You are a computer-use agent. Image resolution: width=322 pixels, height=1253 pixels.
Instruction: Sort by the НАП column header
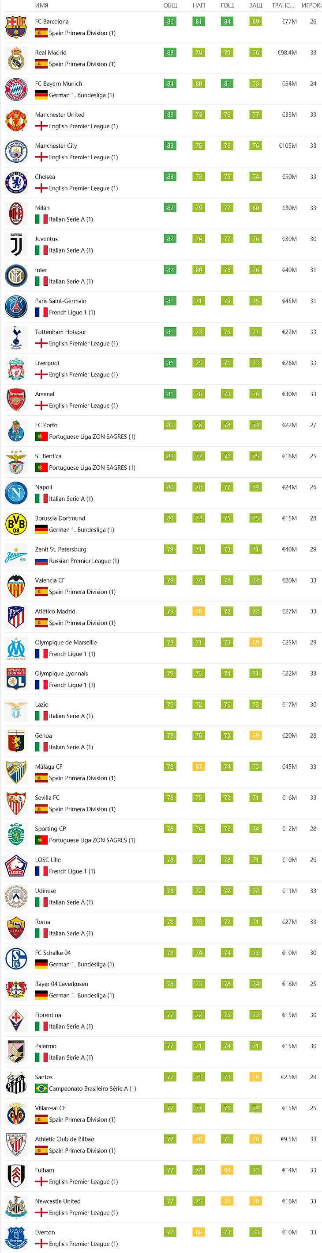click(199, 5)
